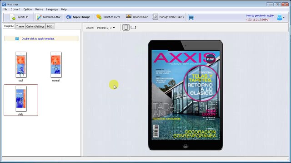Switch to the Custom Settings tab
Image resolution: width=291 pixels, height=163 pixels.
point(35,26)
